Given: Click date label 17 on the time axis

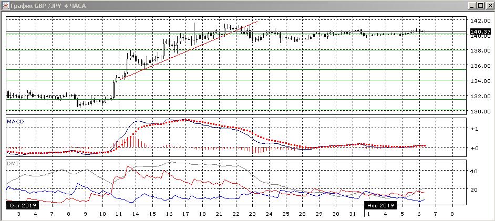Looking at the screenshot, I should point(185,214).
